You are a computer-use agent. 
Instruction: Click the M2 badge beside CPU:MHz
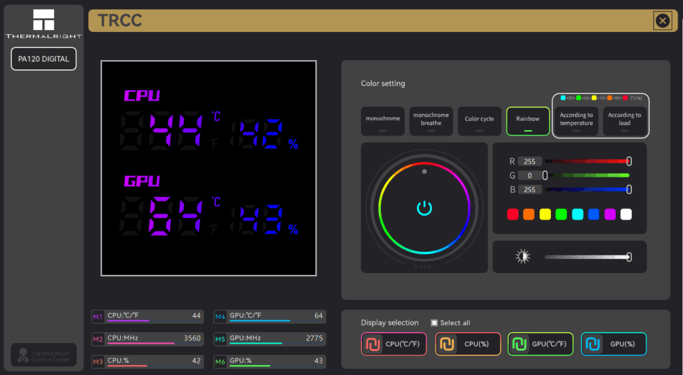[97, 339]
